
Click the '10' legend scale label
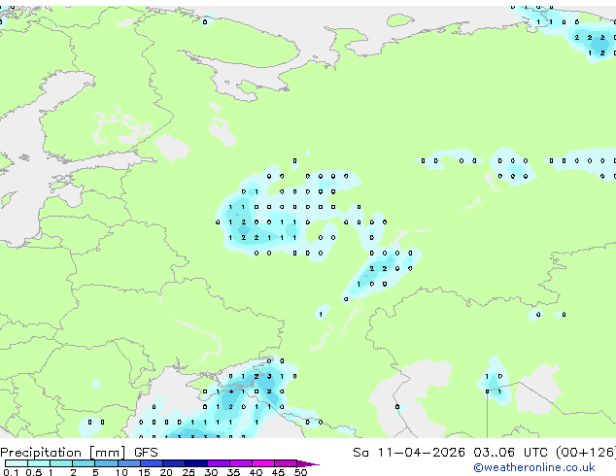point(121,472)
